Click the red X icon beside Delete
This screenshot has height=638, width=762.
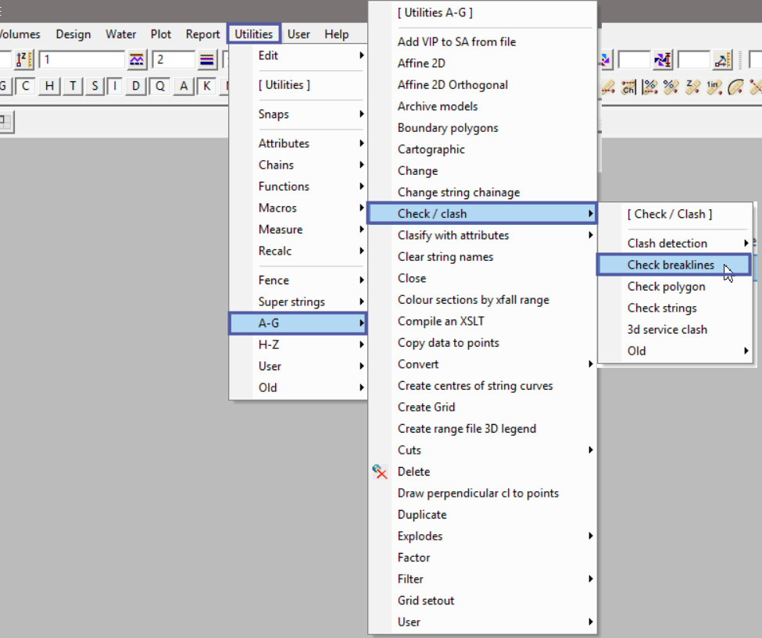coord(380,472)
